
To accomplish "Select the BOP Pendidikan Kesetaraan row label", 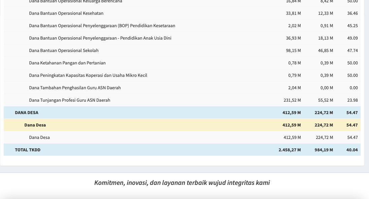I will (x=102, y=26).
